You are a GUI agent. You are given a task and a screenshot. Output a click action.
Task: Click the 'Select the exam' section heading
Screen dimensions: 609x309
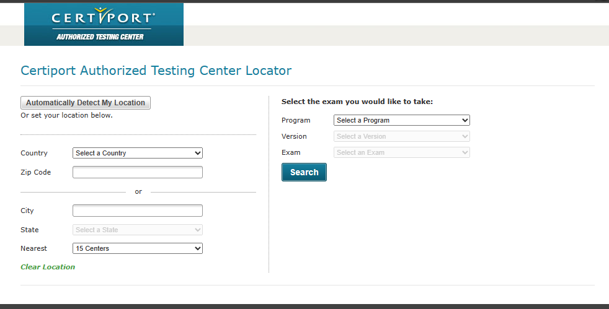(x=357, y=101)
